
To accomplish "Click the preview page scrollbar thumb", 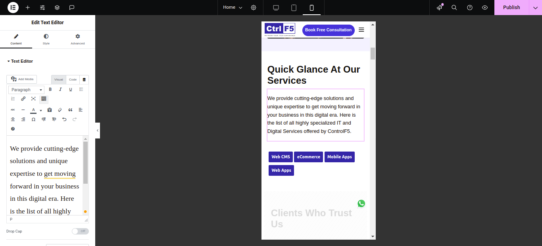I will (x=373, y=53).
